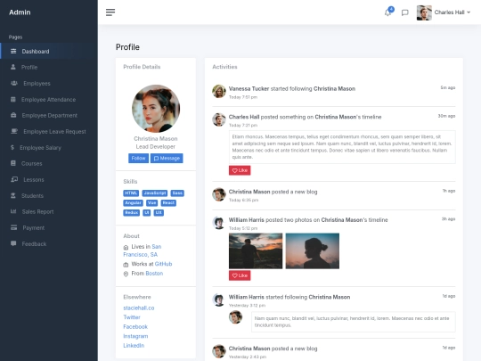Click the Employee Leave Request icon
481x361 pixels.
[14, 131]
